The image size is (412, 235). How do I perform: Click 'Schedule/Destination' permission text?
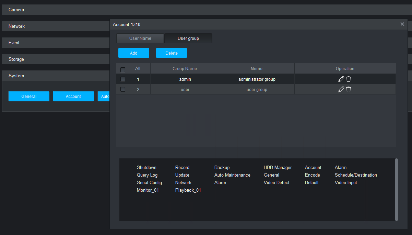tap(356, 175)
